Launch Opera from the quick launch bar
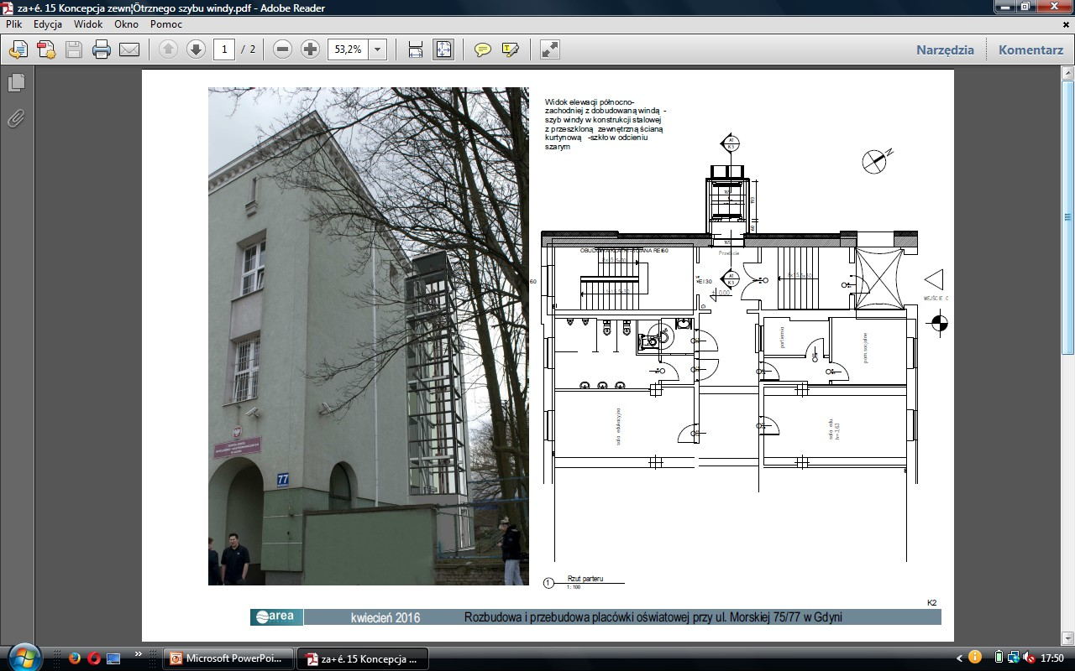 tap(93, 658)
